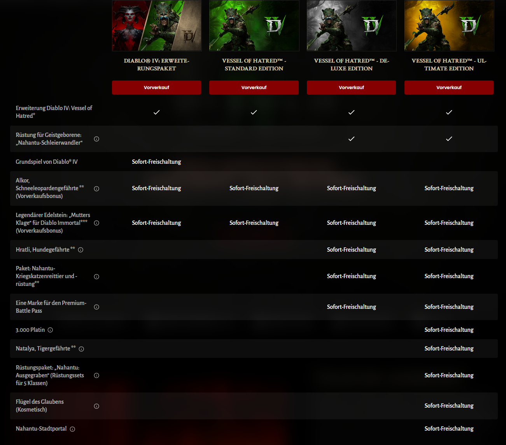Open info for Rüstungspaket Nahantu: Ausgegraben
506x445 pixels.
point(96,375)
